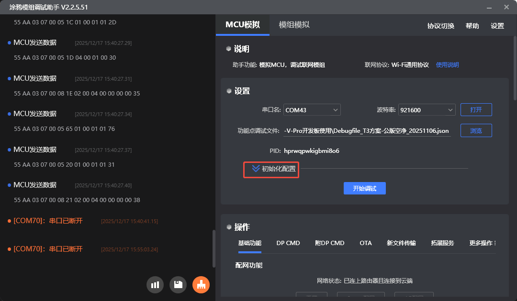Click the statistics bar chart icon
Viewport: 517px width, 301px height.
[155, 285]
